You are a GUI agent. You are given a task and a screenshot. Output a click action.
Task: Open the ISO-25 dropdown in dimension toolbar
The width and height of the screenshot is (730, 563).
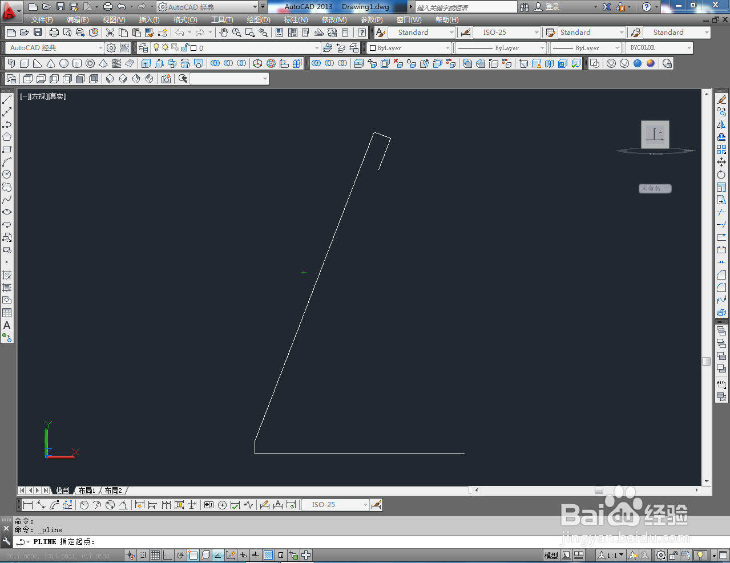tap(335, 505)
